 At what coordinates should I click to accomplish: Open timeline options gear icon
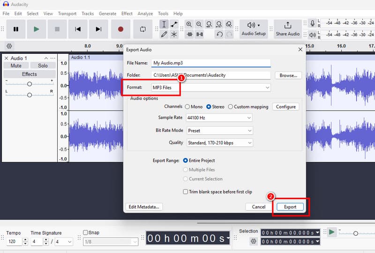tap(9, 46)
